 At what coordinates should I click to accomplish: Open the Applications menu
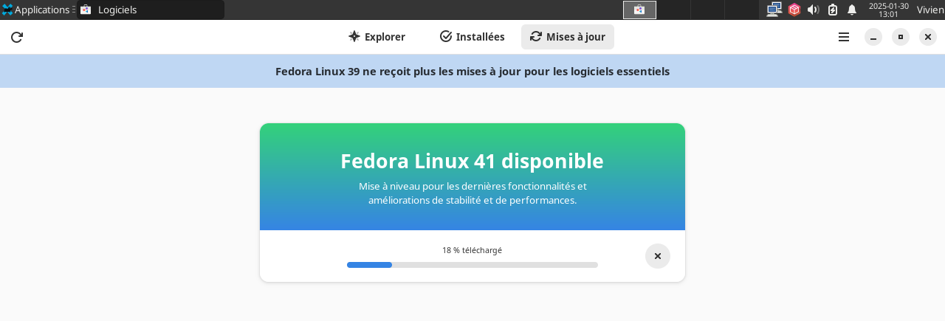[37, 10]
